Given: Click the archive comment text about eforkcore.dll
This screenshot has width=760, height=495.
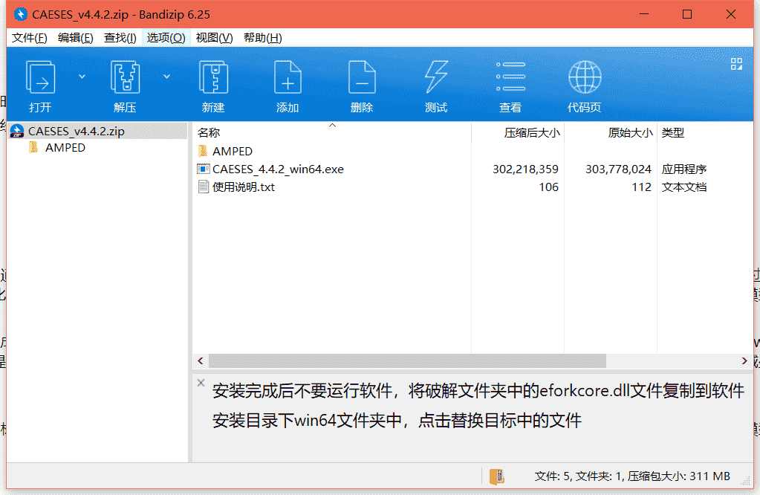Looking at the screenshot, I should (x=478, y=405).
